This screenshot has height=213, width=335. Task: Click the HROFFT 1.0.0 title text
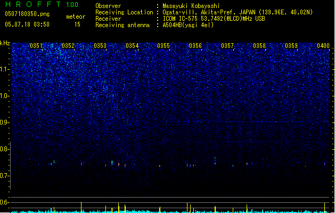tap(42, 4)
